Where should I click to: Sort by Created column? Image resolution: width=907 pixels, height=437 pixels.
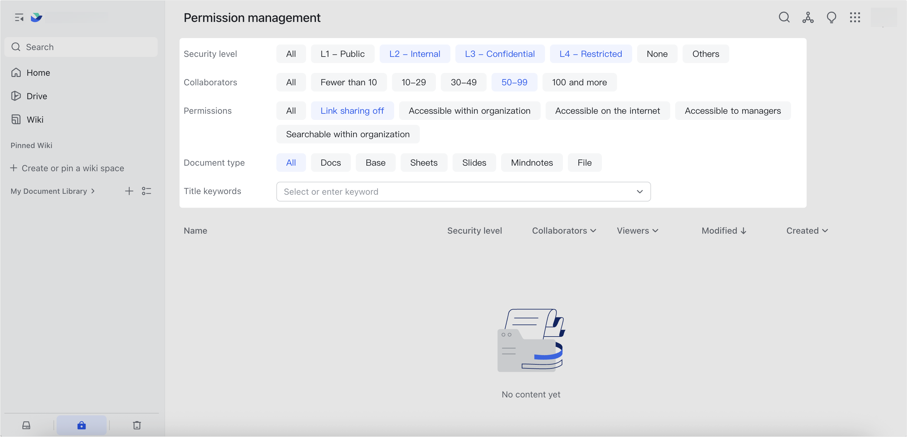coord(807,231)
